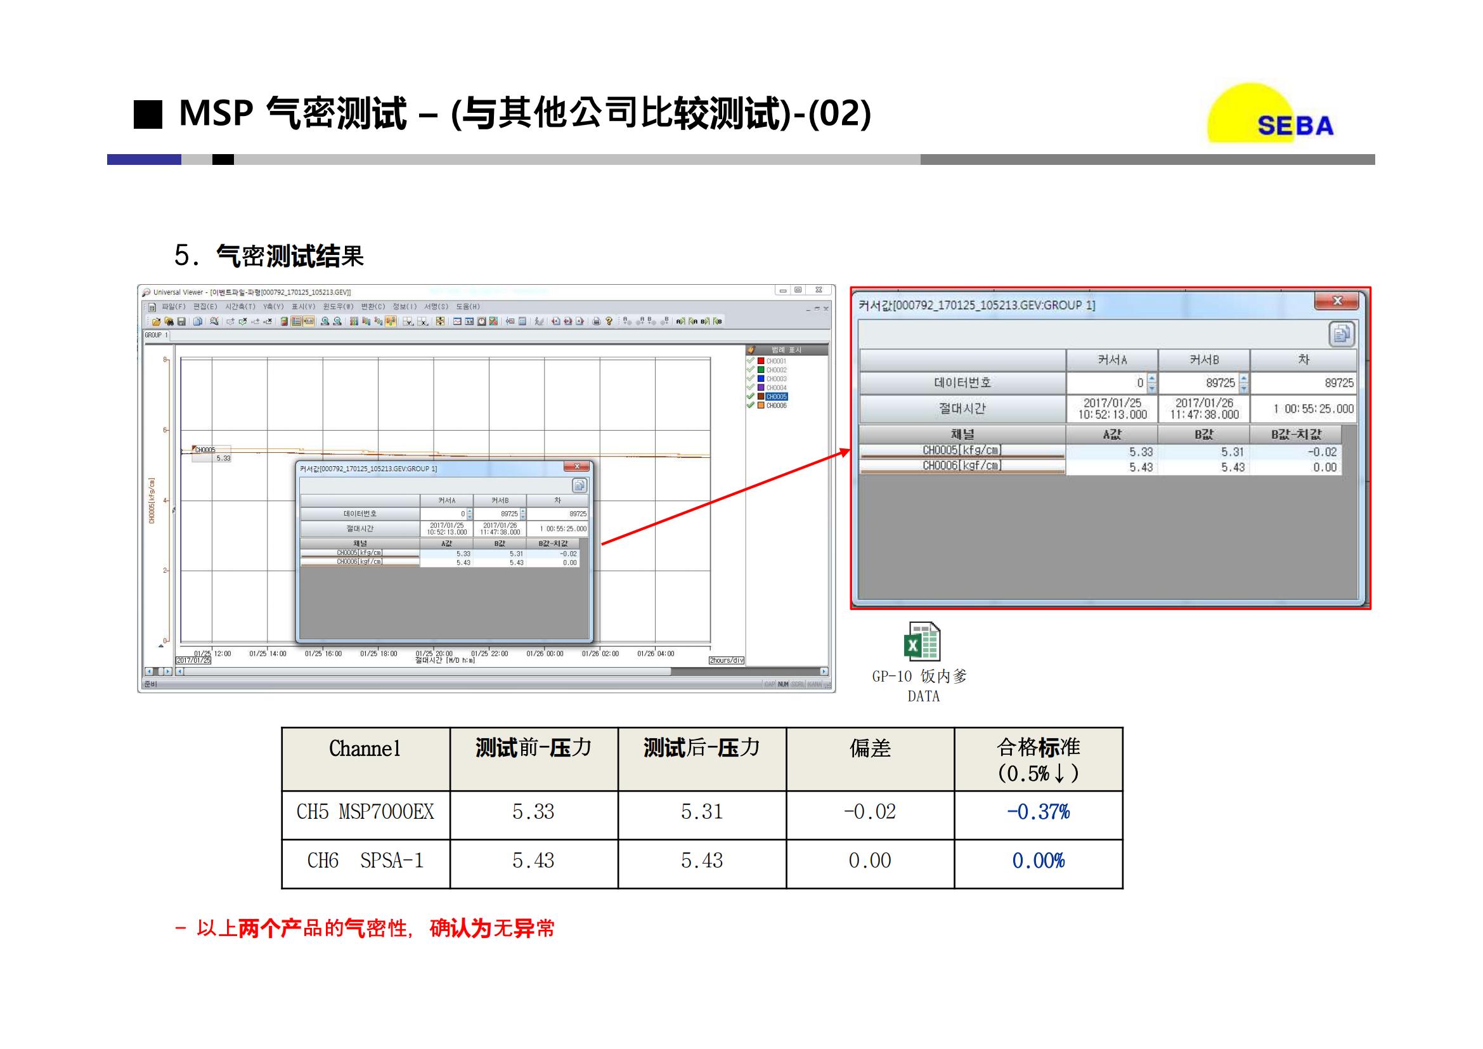Click the Zoom Out magnifier icon
1483x1049 pixels.
337,321
